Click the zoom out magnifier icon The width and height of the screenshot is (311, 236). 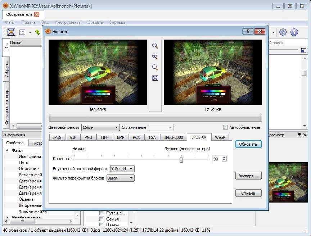[155, 46]
